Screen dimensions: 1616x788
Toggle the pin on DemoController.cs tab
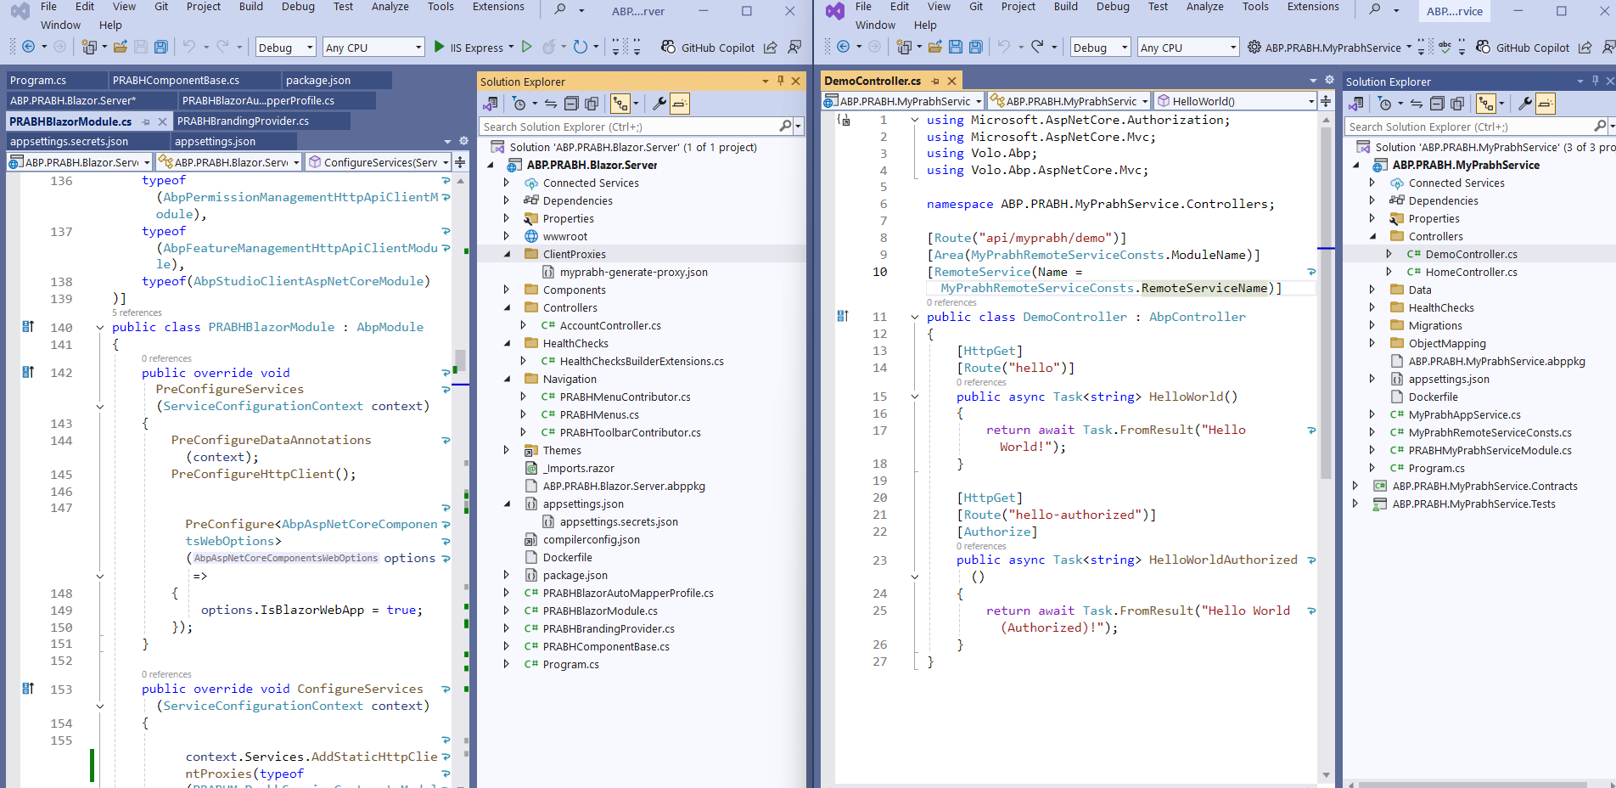coord(935,82)
